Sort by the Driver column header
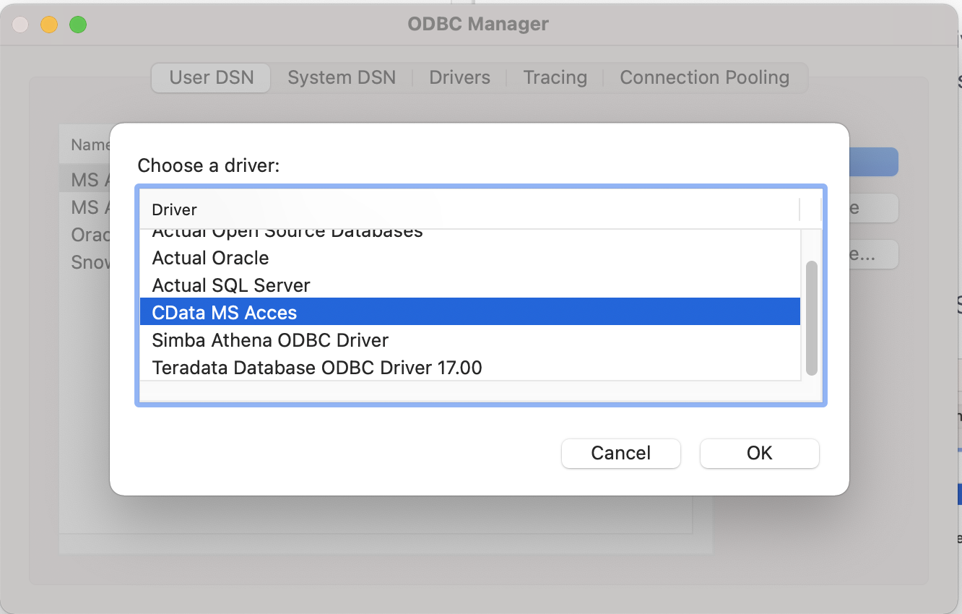The height and width of the screenshot is (614, 962). [469, 209]
